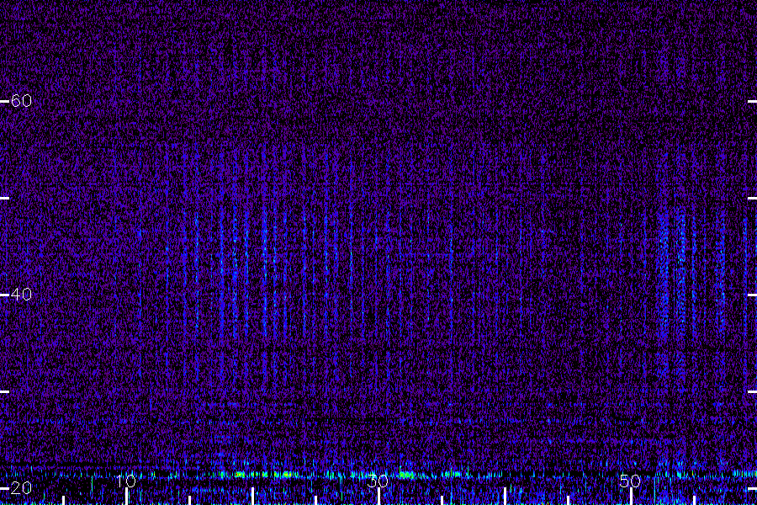The height and width of the screenshot is (505, 757).
Task: Click the "40" label on vertical axis
Action: [21, 294]
